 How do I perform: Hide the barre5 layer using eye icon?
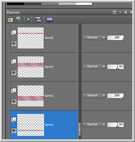(14, 44)
